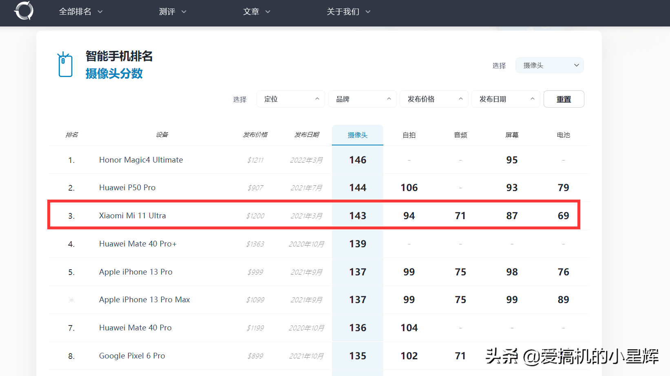Click the $899 launch price
This screenshot has width=670, height=376.
coord(255,356)
